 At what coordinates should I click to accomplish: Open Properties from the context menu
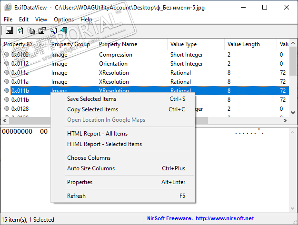(123, 182)
